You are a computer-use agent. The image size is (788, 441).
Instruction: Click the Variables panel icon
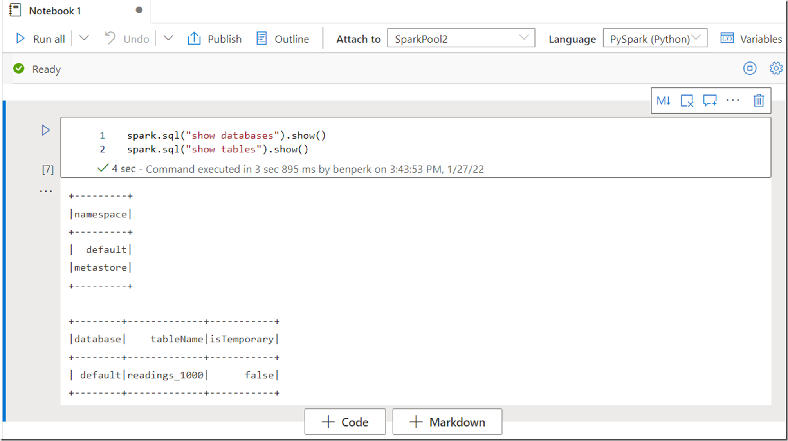point(727,38)
